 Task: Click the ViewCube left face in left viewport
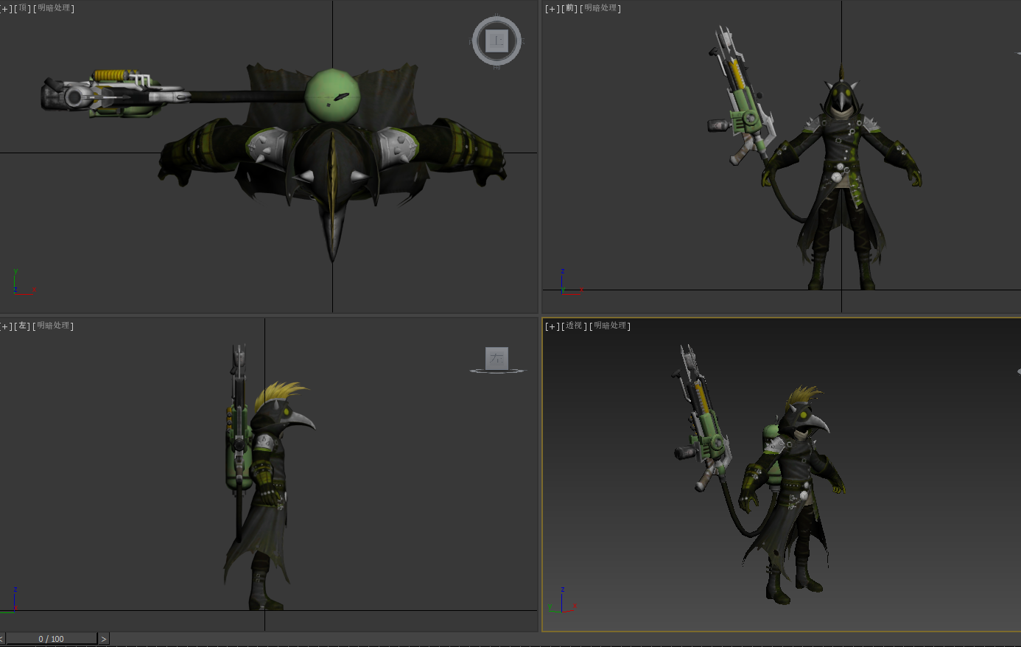tap(497, 358)
